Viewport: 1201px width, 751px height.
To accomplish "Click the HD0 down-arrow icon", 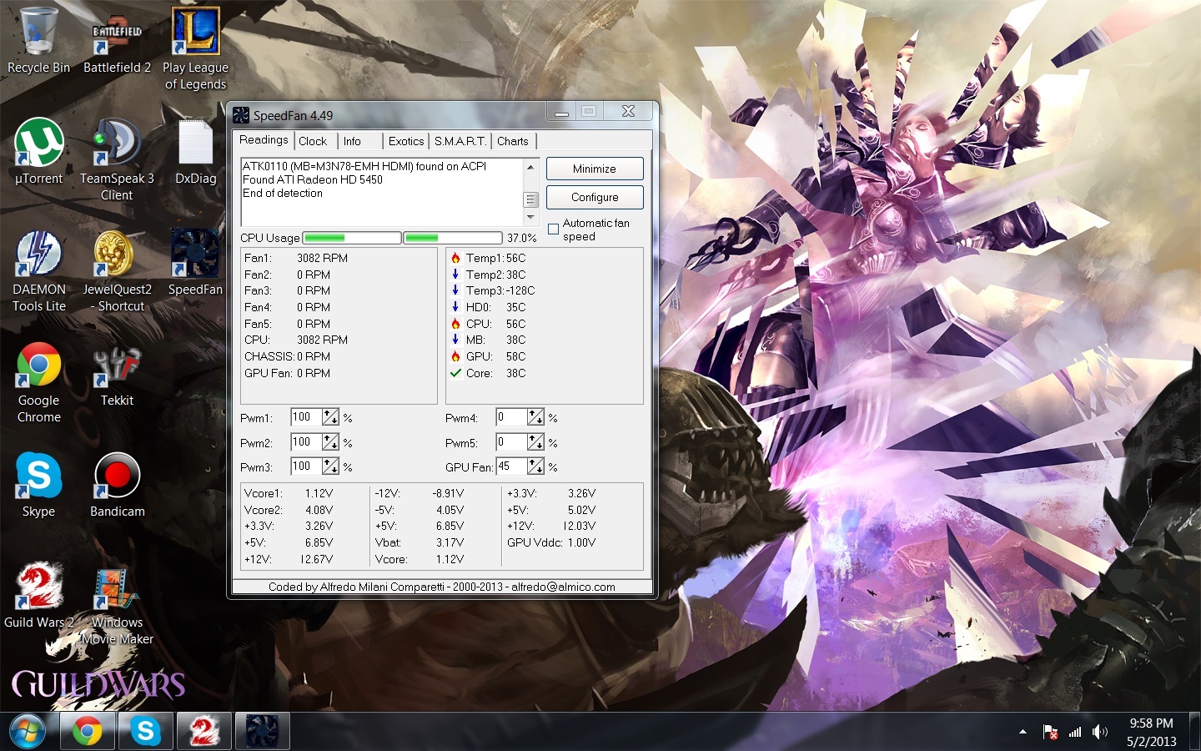I will (x=455, y=307).
